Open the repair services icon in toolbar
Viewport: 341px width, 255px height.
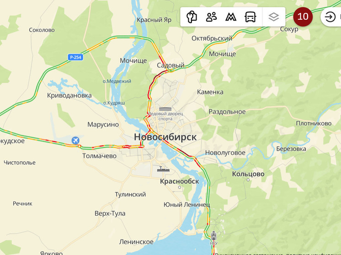(x=192, y=17)
